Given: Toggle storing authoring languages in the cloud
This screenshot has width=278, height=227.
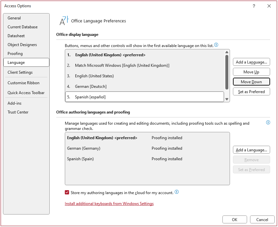Looking at the screenshot, I should tap(67, 192).
